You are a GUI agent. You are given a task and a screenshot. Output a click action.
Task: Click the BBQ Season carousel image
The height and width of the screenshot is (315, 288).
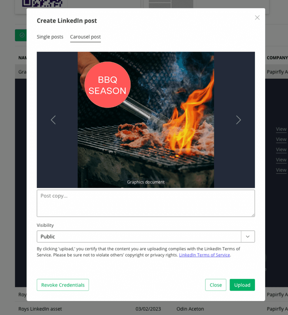pyautogui.click(x=146, y=120)
